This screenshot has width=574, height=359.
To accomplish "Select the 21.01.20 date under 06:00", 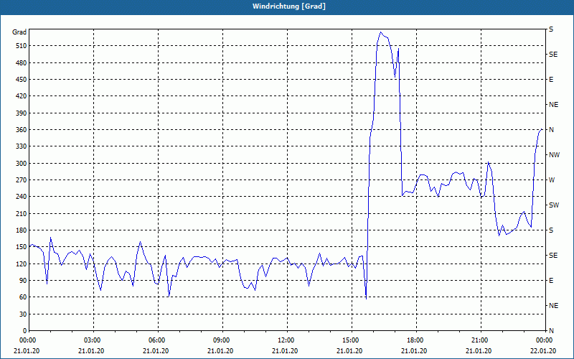I will pyautogui.click(x=156, y=350).
